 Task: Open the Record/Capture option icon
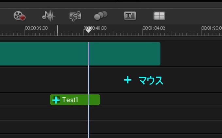(19, 16)
